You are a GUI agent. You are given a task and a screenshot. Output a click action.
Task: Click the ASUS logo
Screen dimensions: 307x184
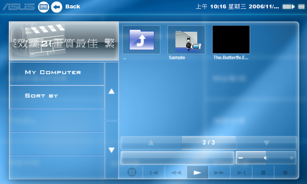point(19,7)
